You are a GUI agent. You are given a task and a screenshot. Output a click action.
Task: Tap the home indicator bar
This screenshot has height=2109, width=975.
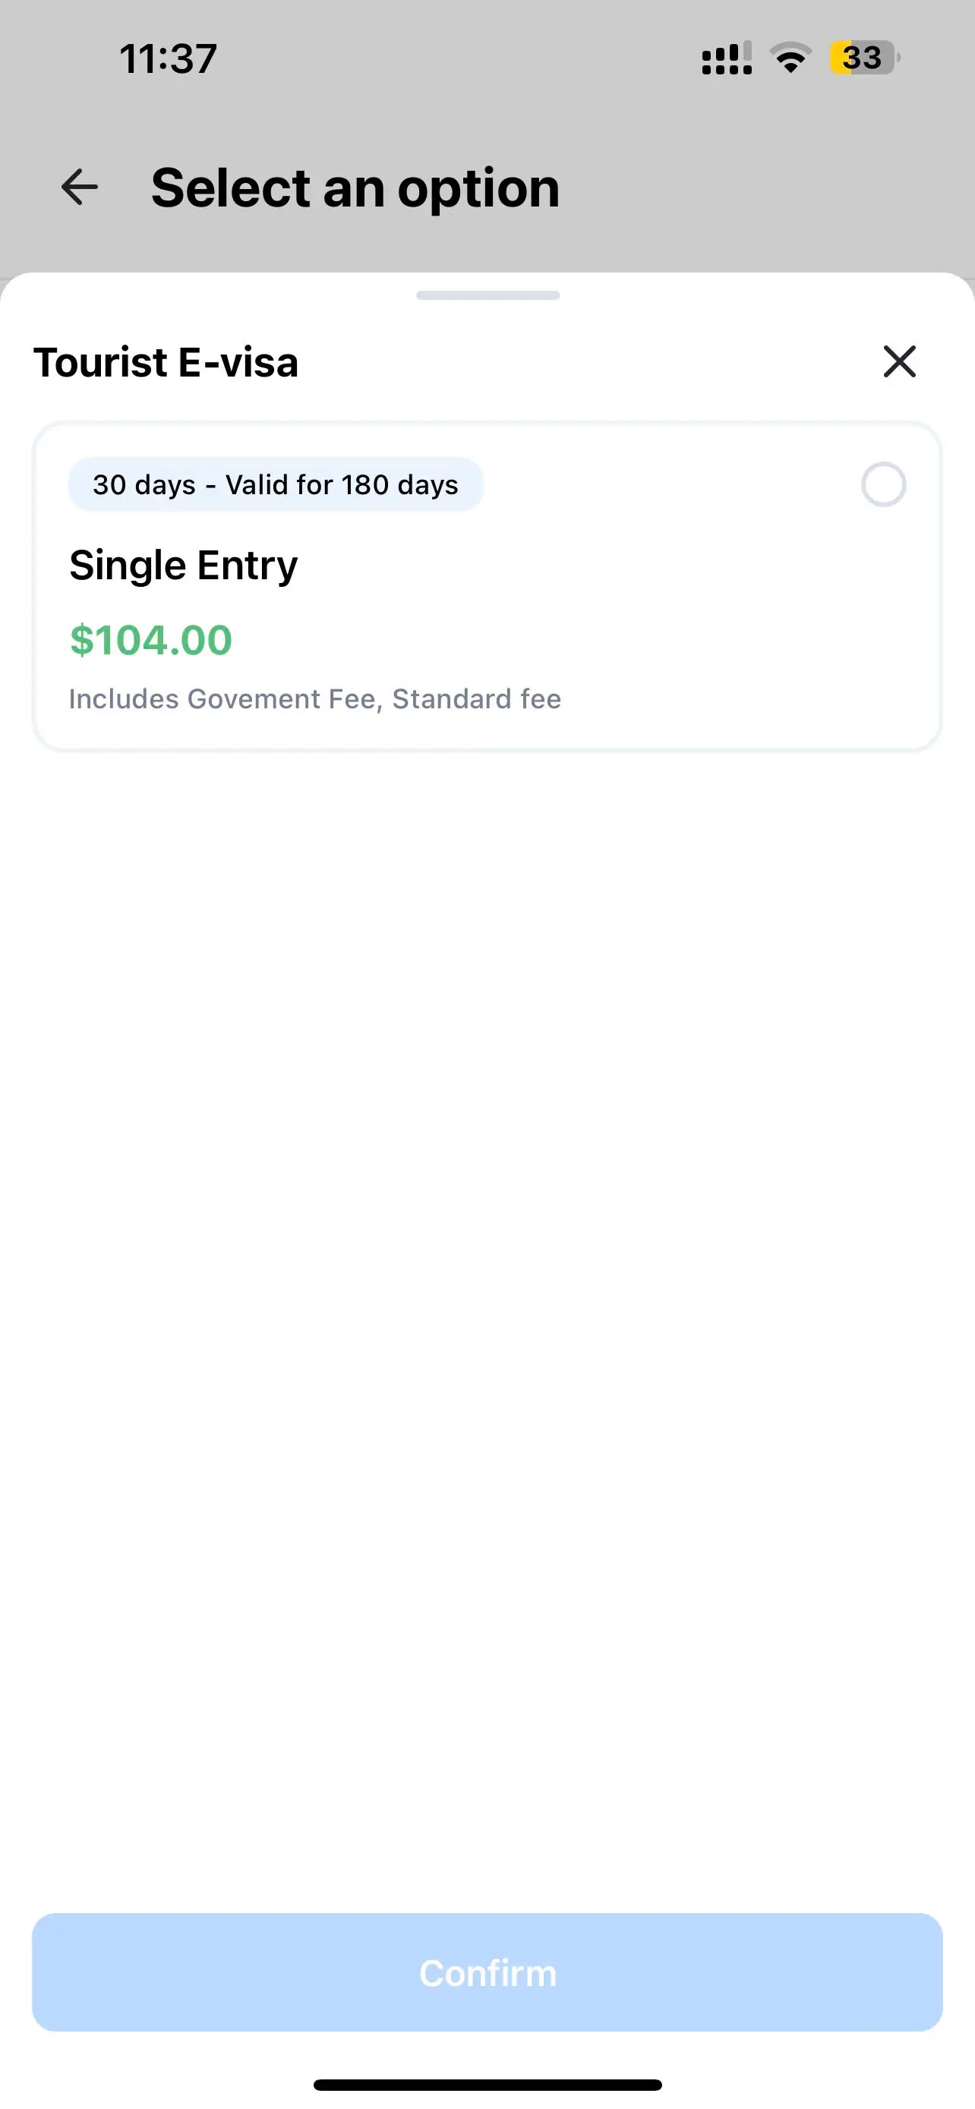click(487, 2085)
